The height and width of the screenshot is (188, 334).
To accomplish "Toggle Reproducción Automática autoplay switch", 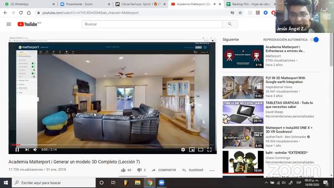I will click(314, 40).
